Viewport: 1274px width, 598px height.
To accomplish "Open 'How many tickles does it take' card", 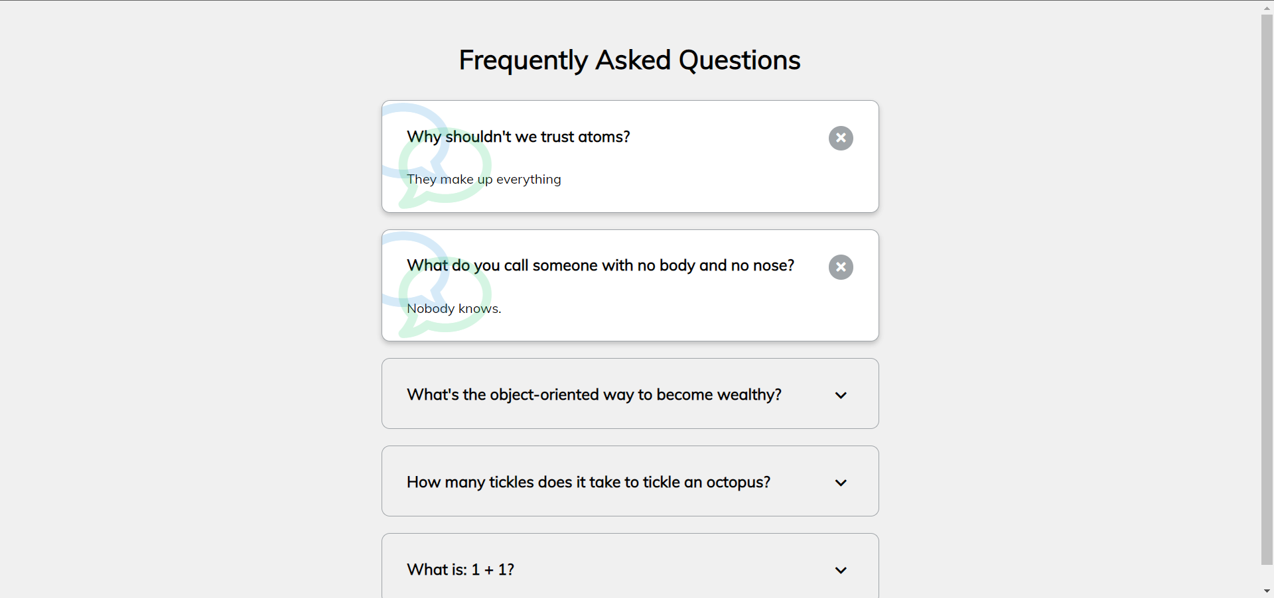I will [x=630, y=481].
